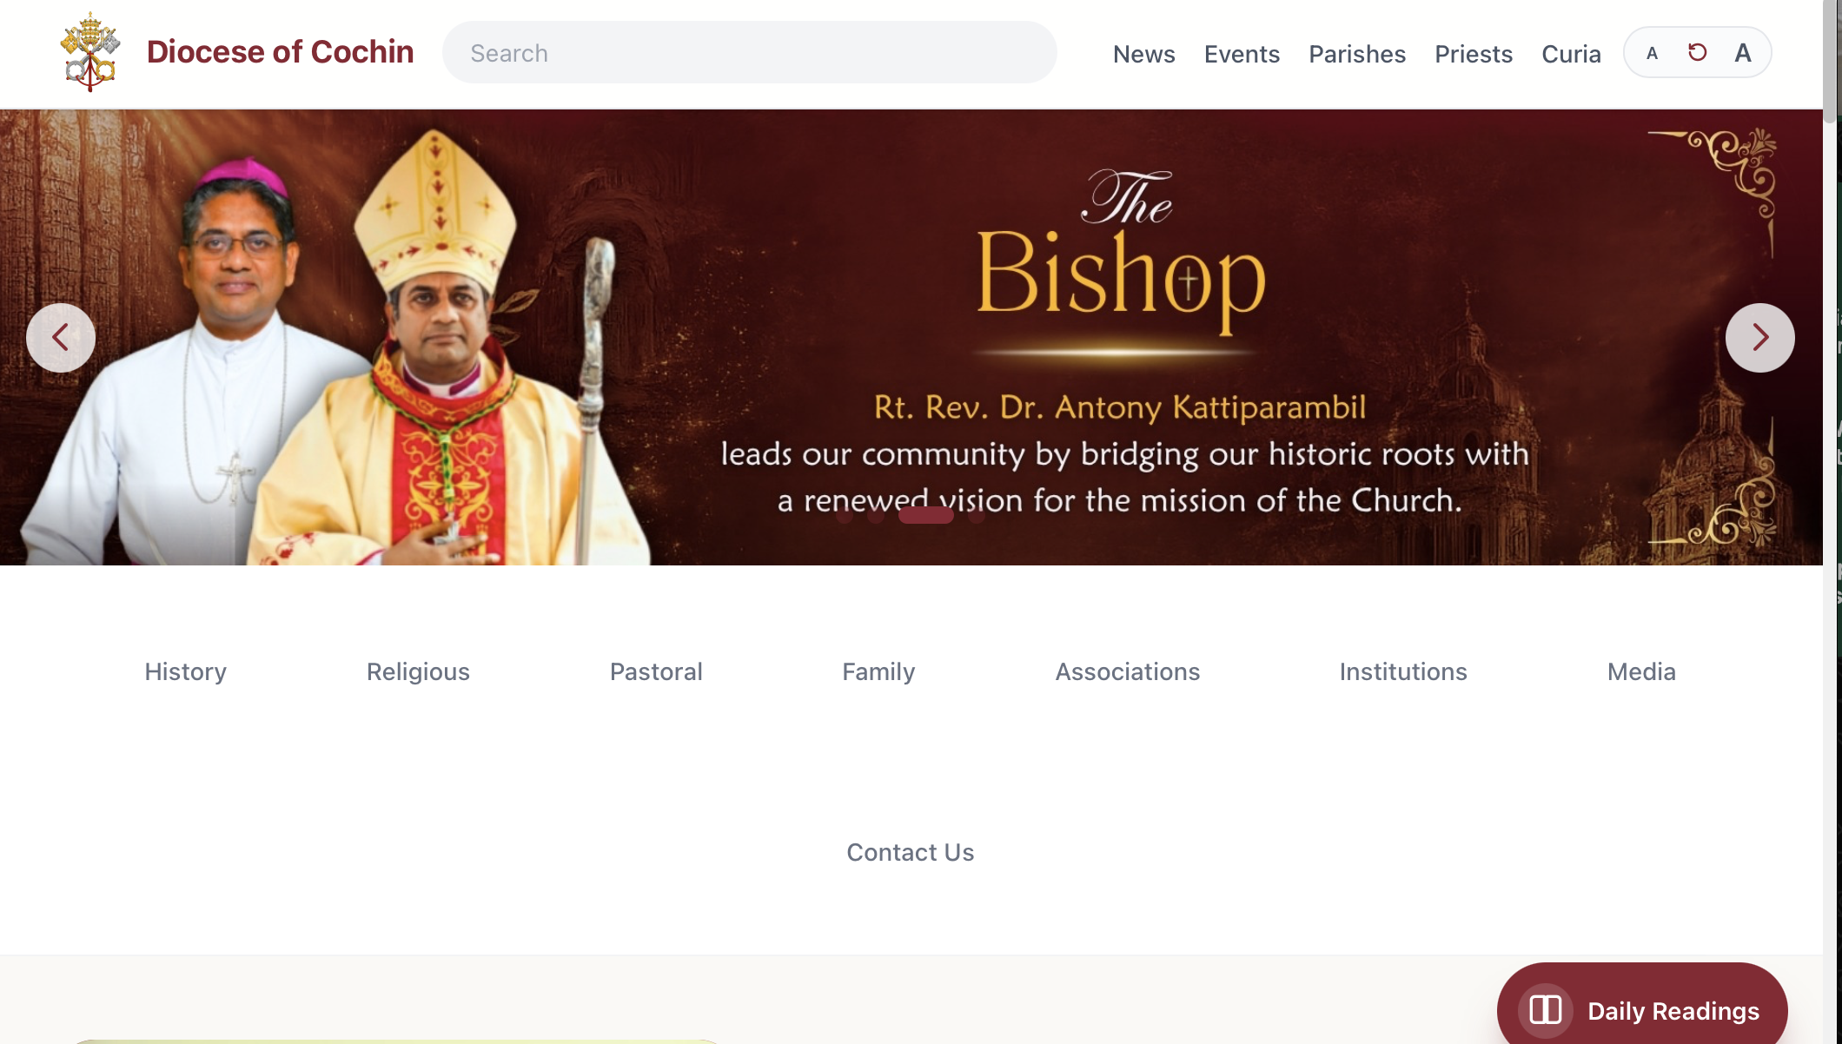1842x1044 pixels.
Task: Navigate to the Priests page
Action: (1474, 54)
